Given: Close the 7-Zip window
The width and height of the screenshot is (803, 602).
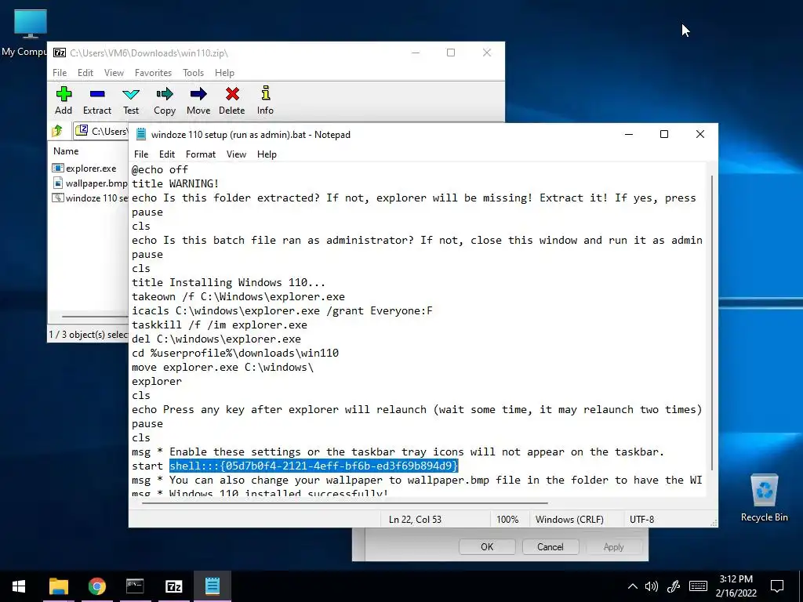Looking at the screenshot, I should 487,53.
